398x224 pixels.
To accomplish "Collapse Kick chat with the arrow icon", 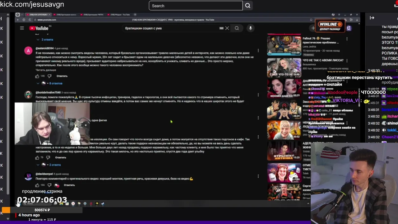I will coord(372,18).
